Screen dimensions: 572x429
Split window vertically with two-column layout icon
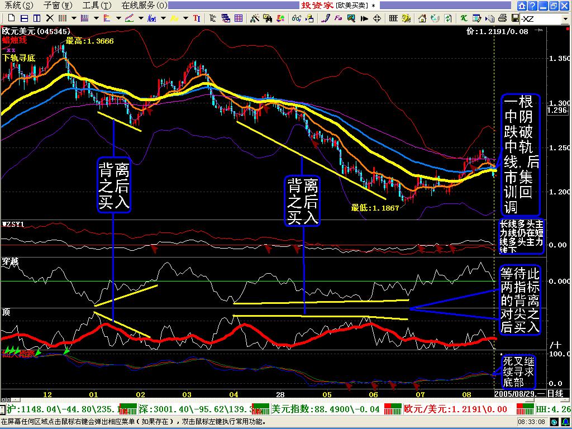click(x=37, y=18)
